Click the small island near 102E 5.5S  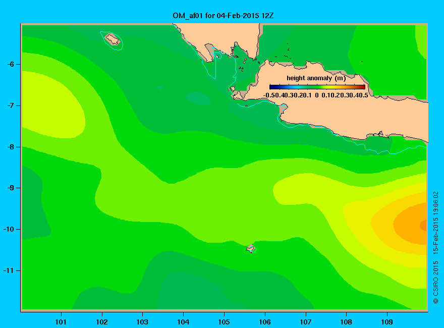tap(113, 39)
